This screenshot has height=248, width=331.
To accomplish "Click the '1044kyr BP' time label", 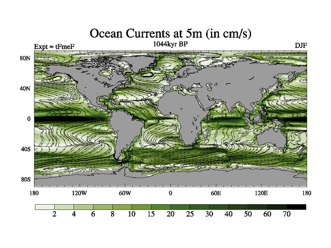I will 170,44.
